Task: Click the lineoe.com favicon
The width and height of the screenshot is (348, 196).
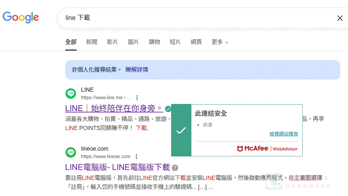Action: click(x=71, y=152)
